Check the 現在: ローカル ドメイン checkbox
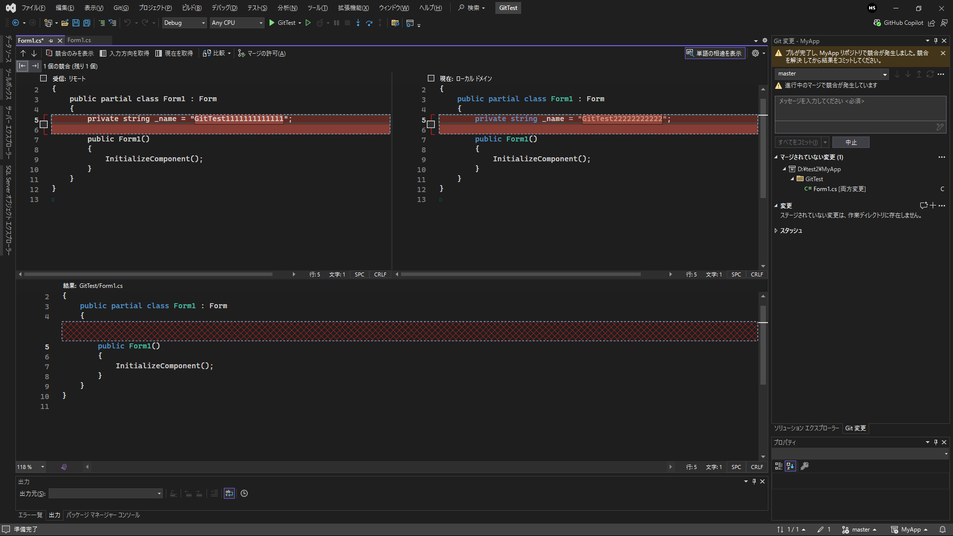The image size is (953, 536). coord(431,78)
